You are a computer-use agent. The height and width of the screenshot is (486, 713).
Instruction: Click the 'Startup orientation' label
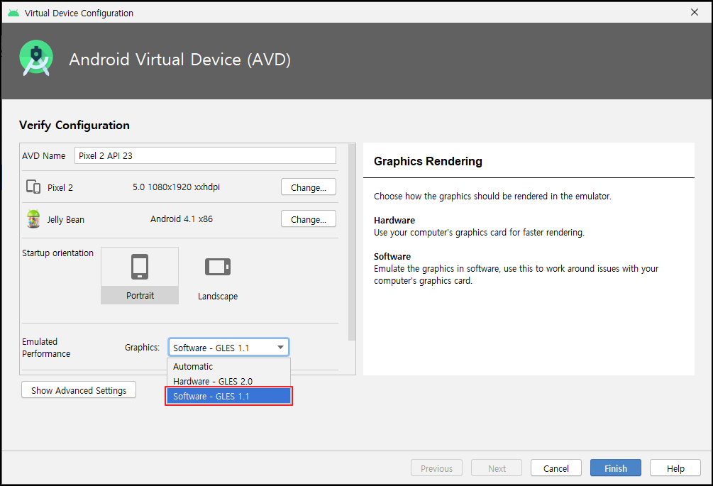pos(57,253)
